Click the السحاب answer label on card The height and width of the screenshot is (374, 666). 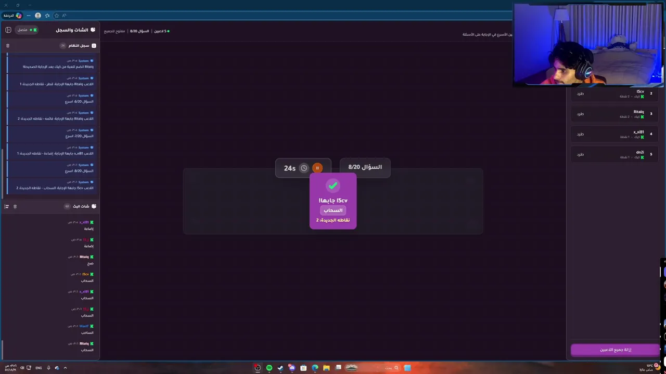tap(333, 210)
